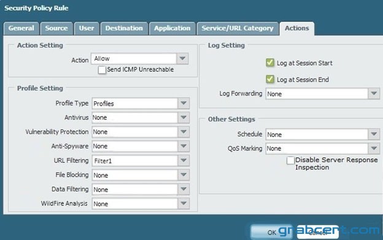383x240 pixels.
Task: Switch to Service/URL Category tab
Action: point(238,28)
